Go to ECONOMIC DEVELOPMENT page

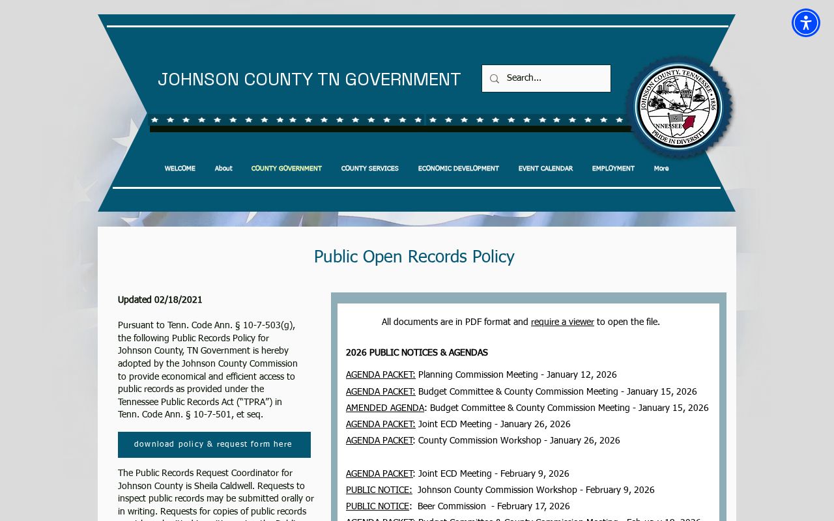click(x=459, y=169)
